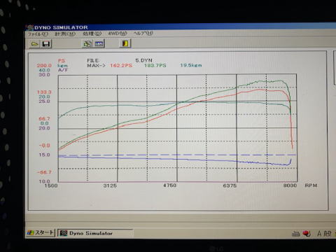
Task: Click the blue display panel toolbar icon
Action: tap(99, 43)
